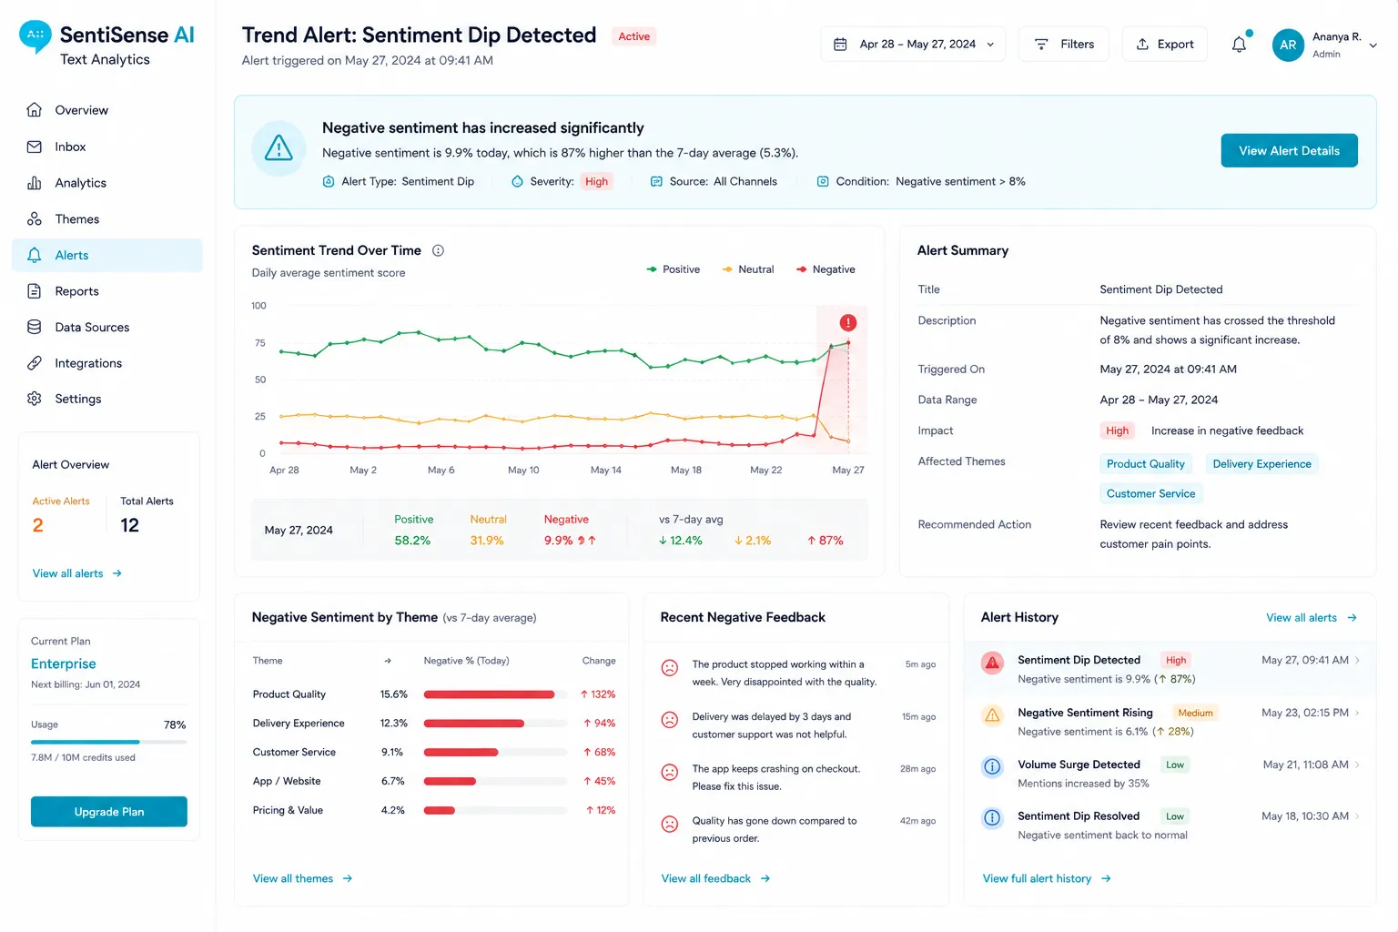Go to Overview in the sidebar
The height and width of the screenshot is (932, 1398).
point(107,110)
